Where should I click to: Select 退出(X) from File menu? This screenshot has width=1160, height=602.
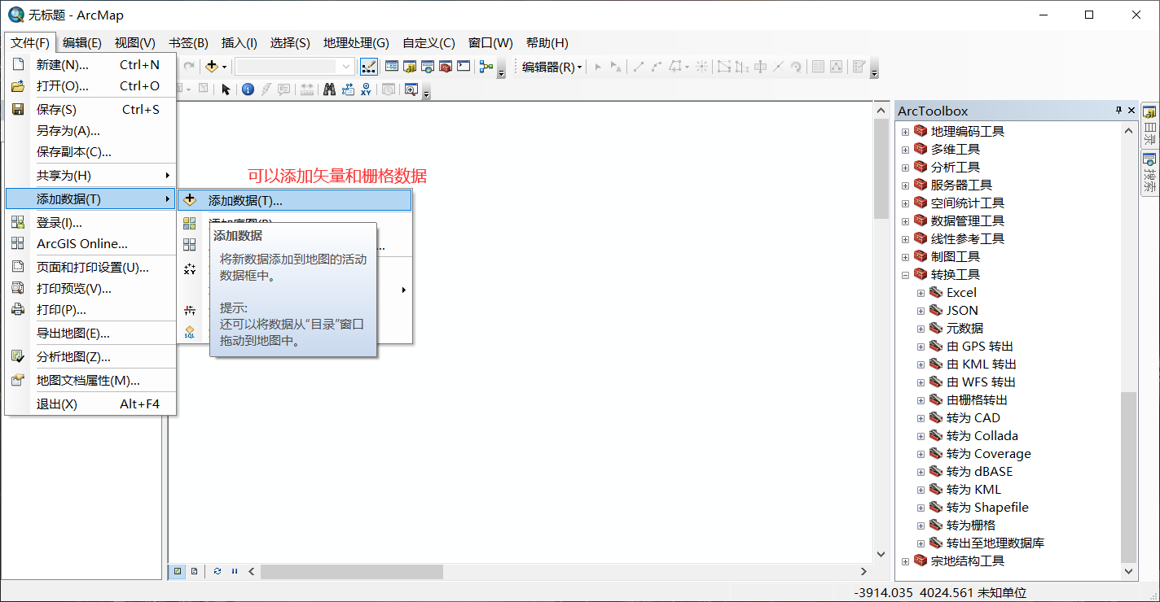(x=90, y=404)
